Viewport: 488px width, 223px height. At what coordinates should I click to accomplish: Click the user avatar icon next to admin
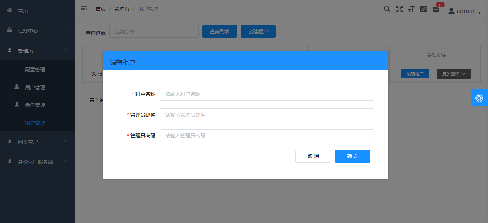pos(451,11)
